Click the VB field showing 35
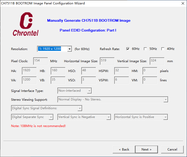 [x=58, y=80]
